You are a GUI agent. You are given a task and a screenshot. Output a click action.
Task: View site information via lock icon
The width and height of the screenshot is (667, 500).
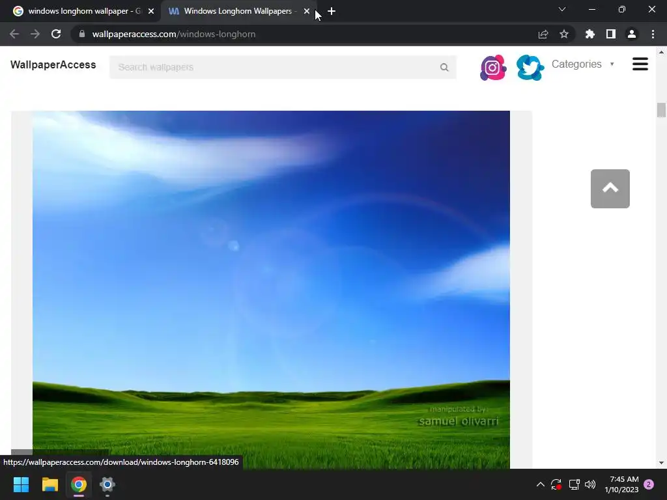[81, 34]
